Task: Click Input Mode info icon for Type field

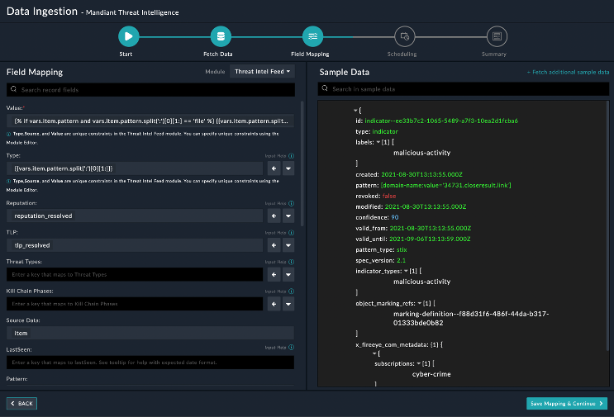Action: coord(292,154)
